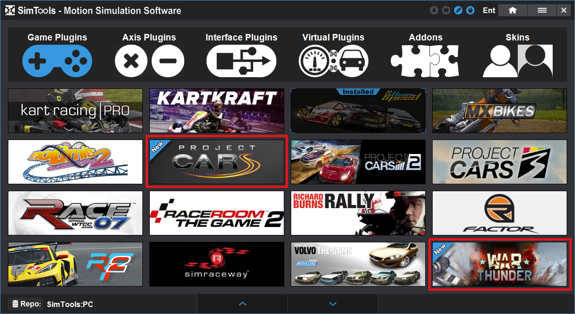
Task: Select the NoLimits 2 coaster plugin
Action: [75, 162]
